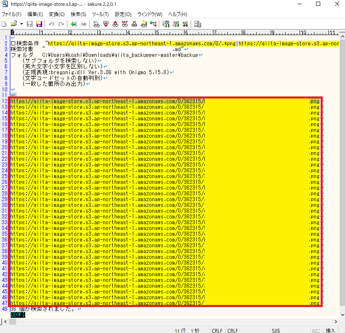
Task: Expand the recent files arrow beside Open
Action: point(21,24)
